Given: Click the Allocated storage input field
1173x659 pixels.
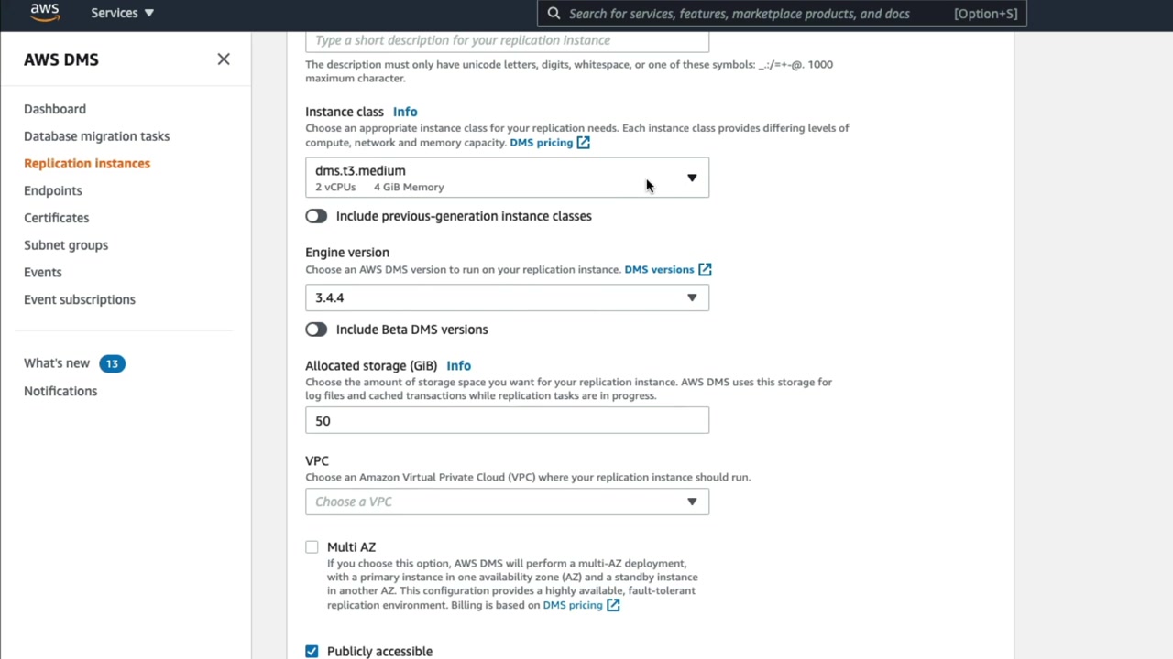Looking at the screenshot, I should click(507, 421).
